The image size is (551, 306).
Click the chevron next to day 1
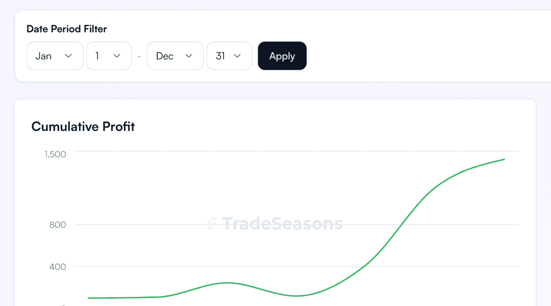(x=117, y=56)
